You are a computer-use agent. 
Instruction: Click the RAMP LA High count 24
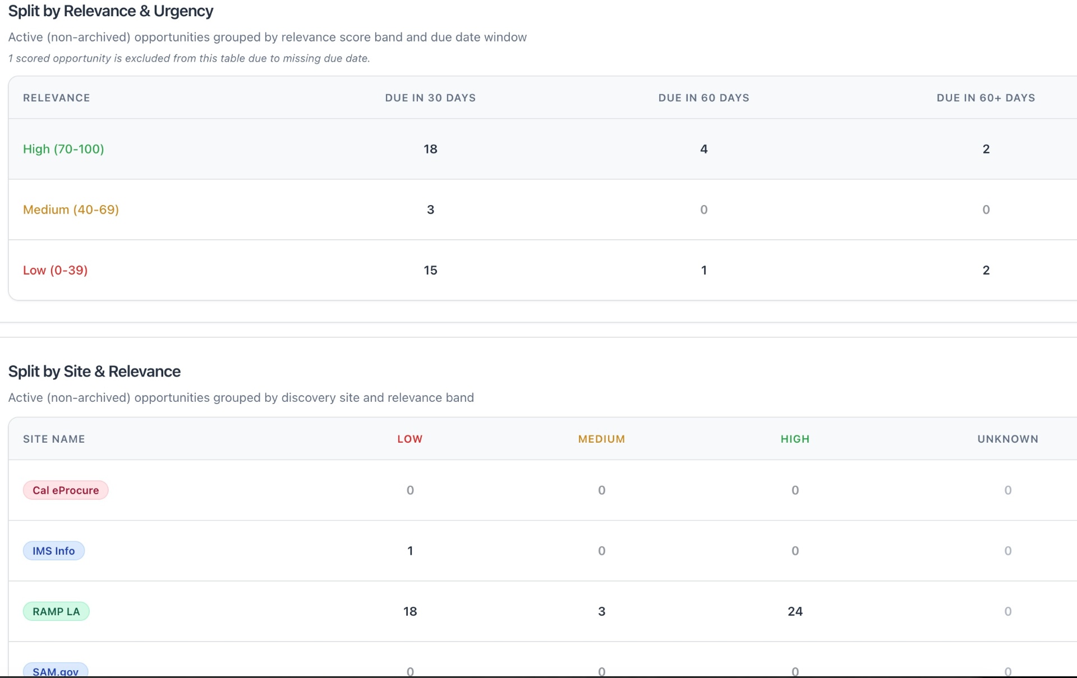coord(795,611)
